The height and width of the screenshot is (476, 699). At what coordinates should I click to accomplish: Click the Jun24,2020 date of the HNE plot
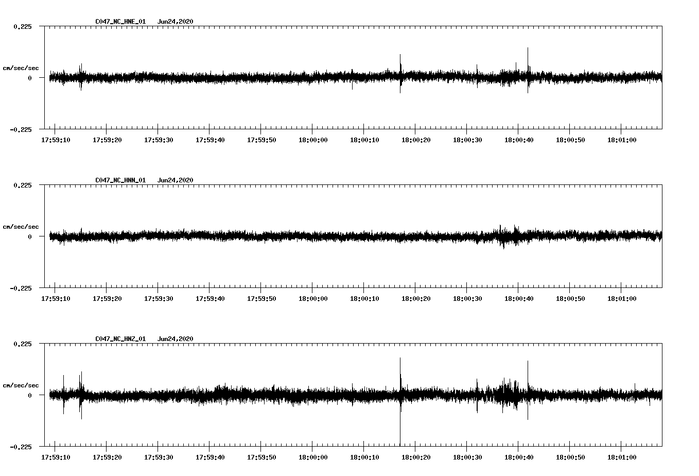coord(176,22)
